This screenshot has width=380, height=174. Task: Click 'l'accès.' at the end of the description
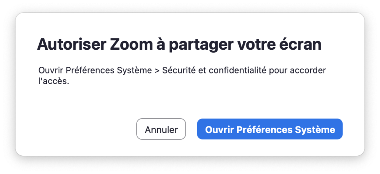pos(54,81)
